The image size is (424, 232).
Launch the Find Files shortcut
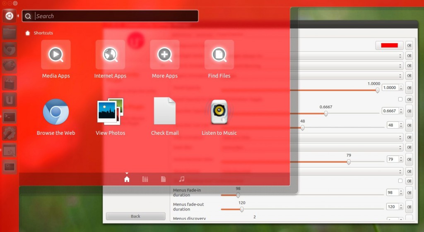click(219, 55)
